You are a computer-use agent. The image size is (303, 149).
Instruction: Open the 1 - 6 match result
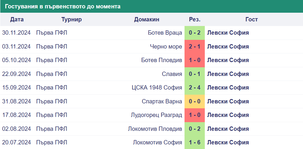tap(195, 142)
